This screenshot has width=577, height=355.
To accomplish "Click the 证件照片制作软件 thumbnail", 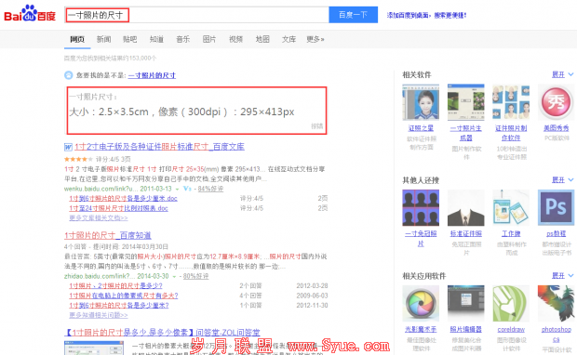I will [511, 102].
